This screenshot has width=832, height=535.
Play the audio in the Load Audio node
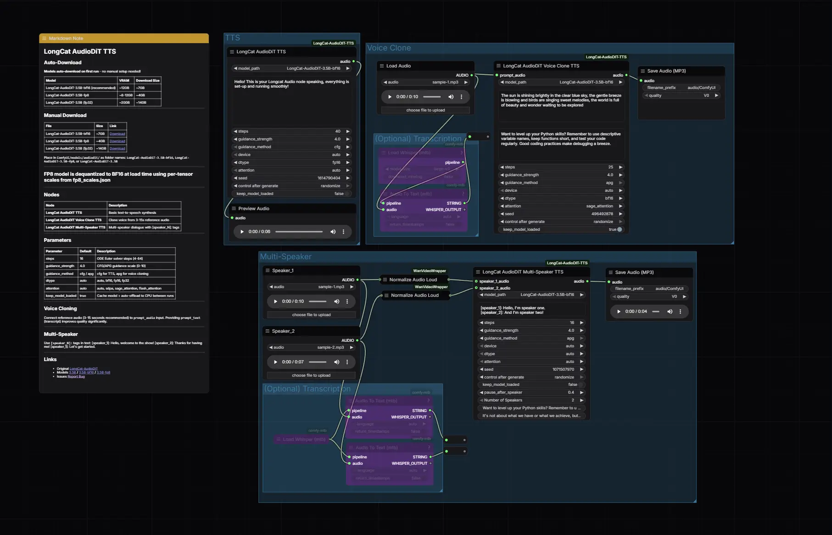click(390, 97)
